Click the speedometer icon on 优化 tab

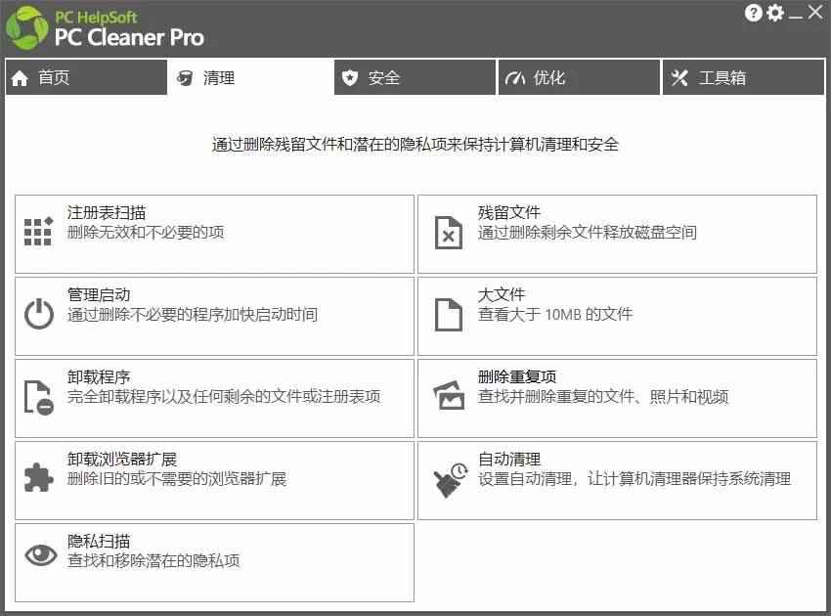[514, 78]
